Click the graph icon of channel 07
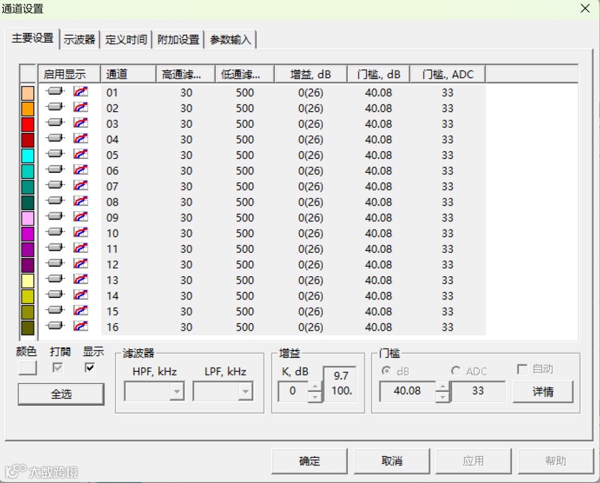 pyautogui.click(x=81, y=185)
